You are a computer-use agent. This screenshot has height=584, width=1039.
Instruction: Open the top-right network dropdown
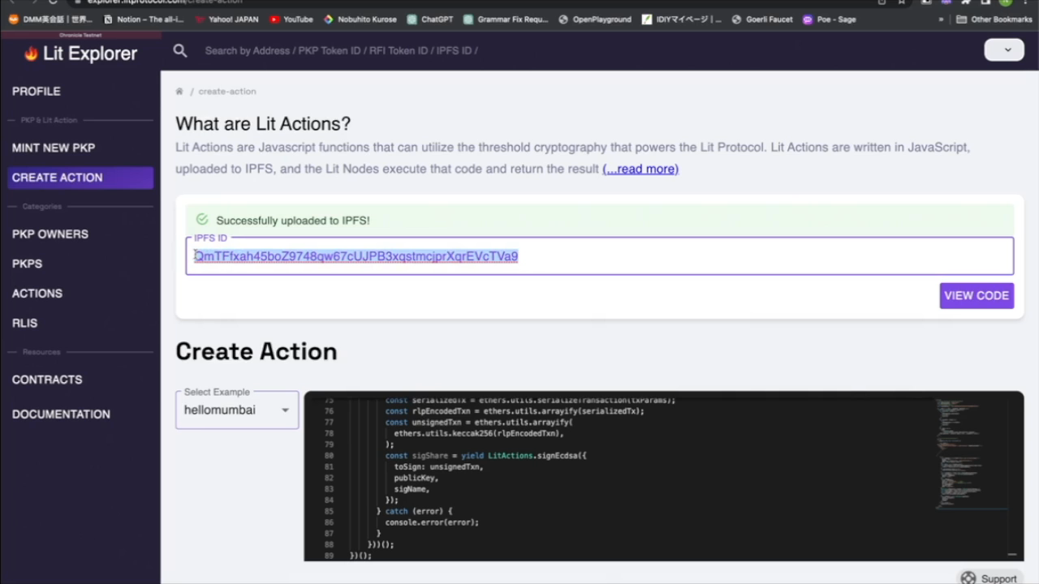tap(1004, 49)
